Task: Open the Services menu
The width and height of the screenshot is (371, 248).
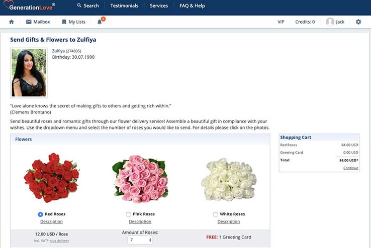Action: tap(159, 6)
